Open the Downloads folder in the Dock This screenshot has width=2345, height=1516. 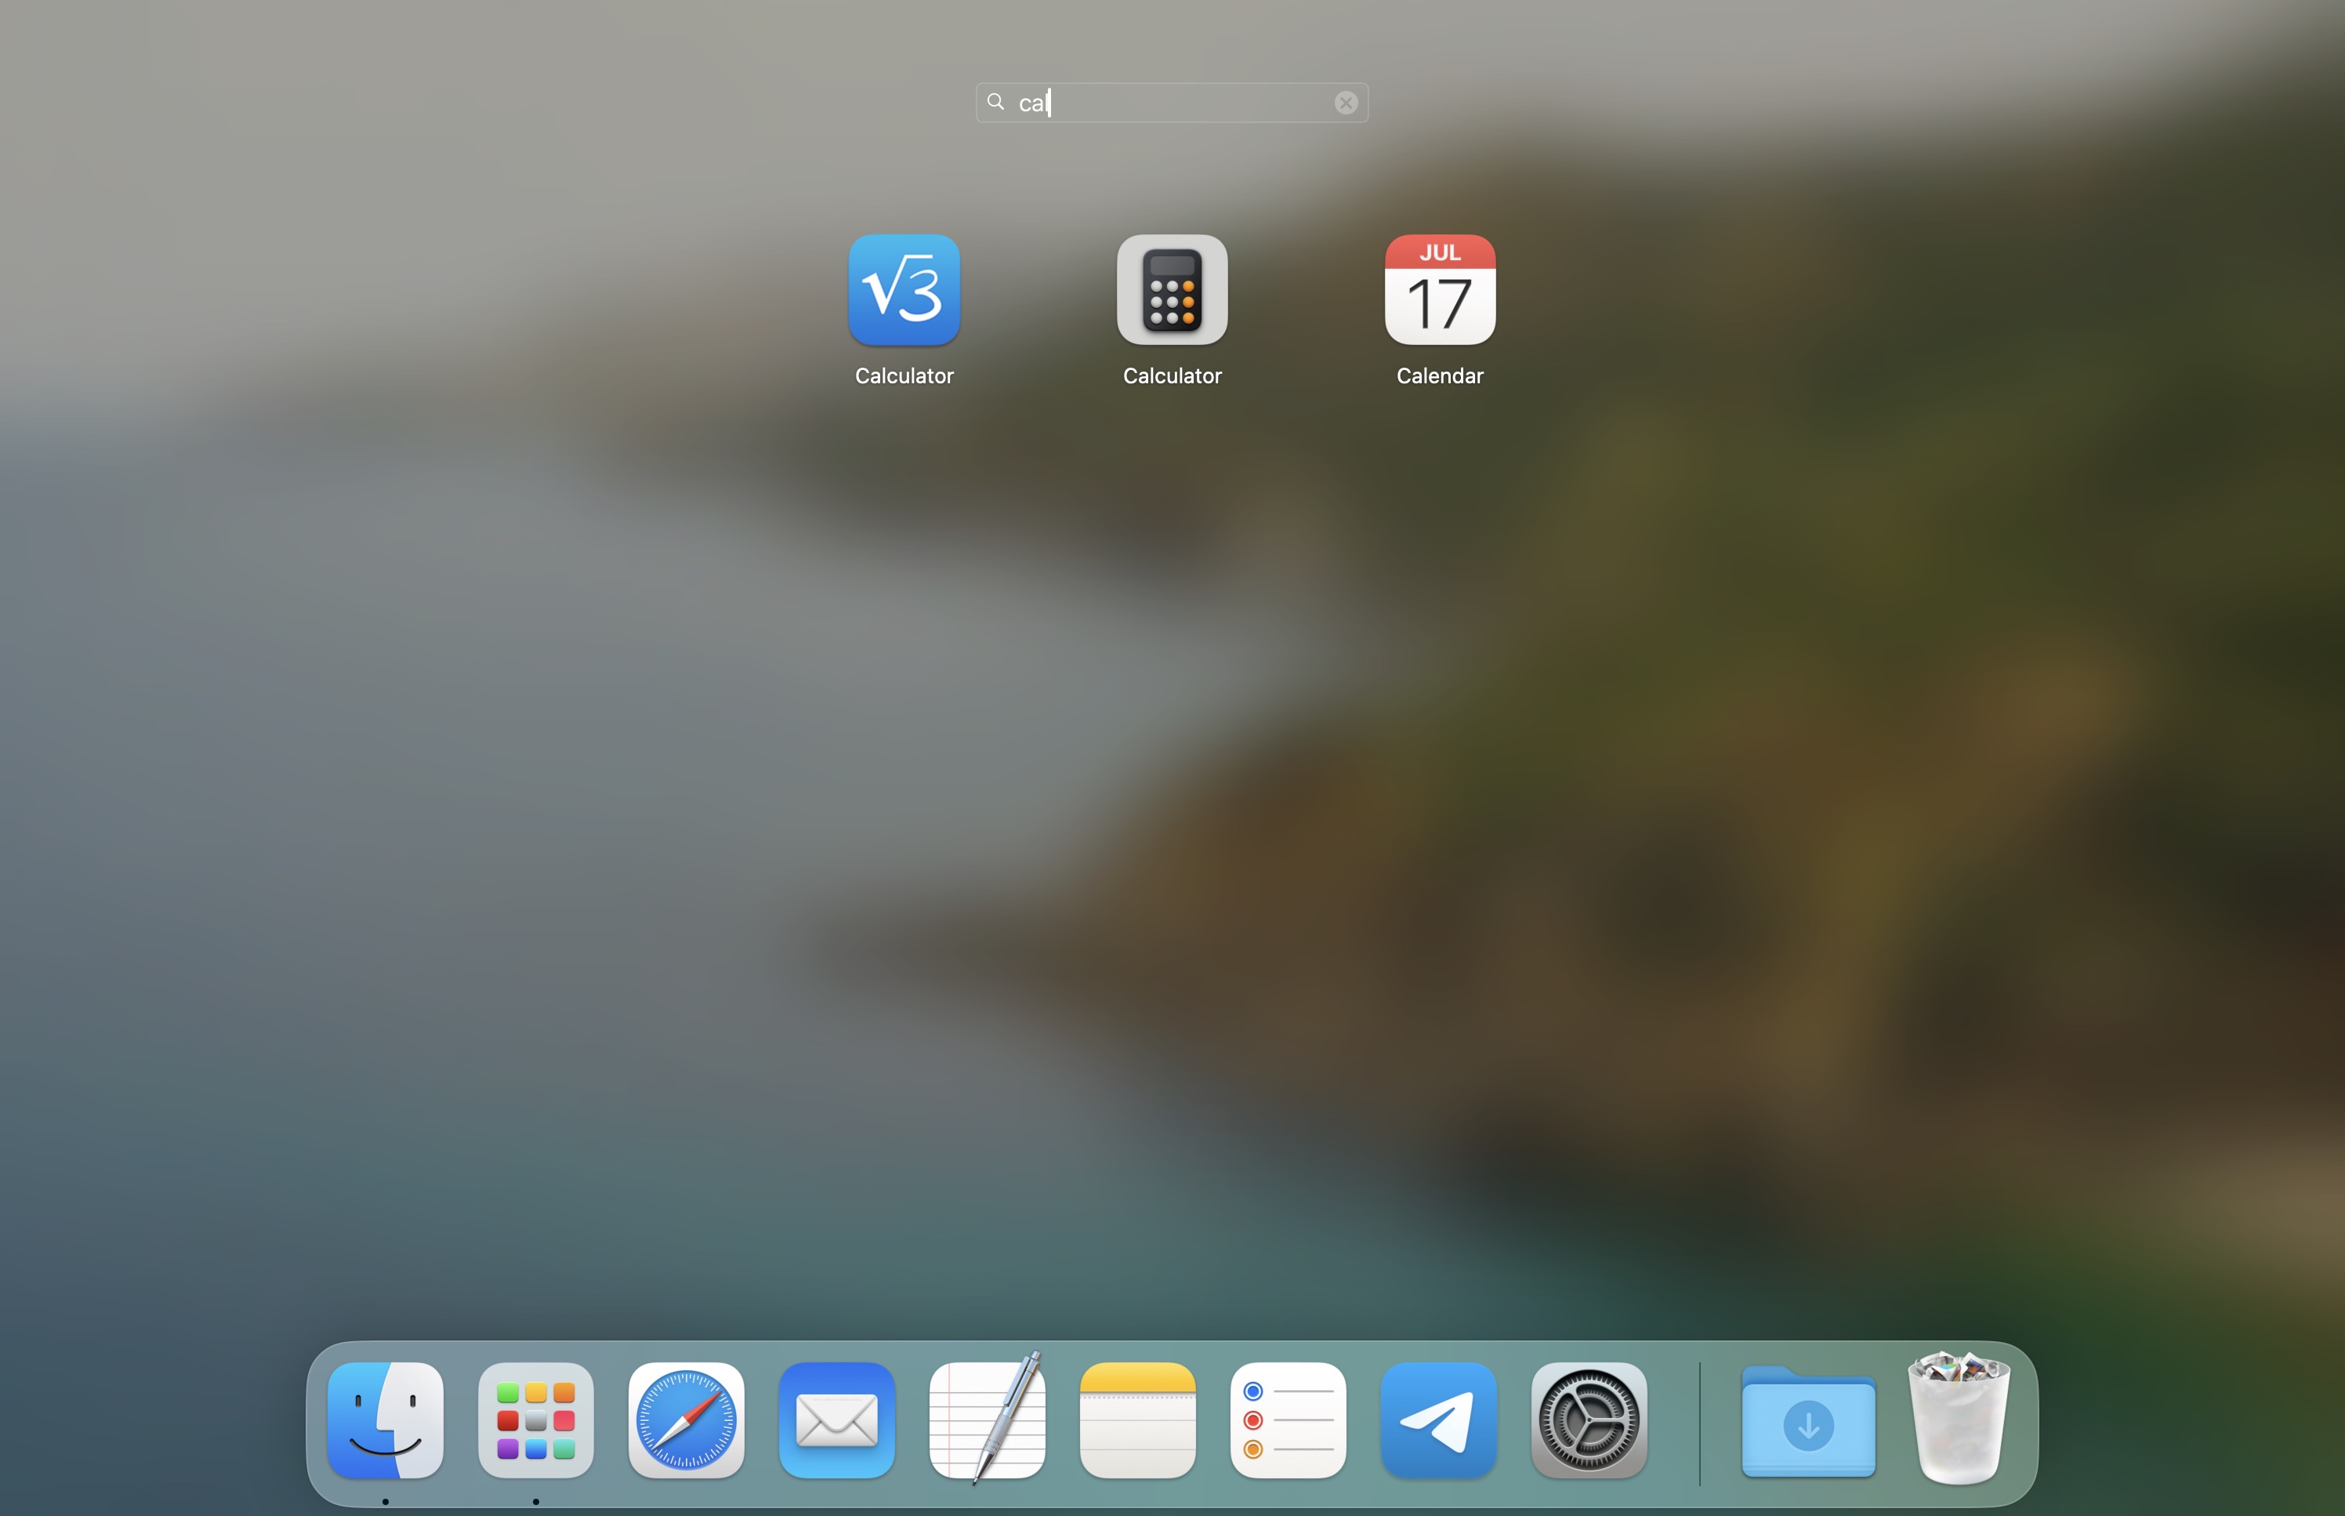pyautogui.click(x=1807, y=1420)
